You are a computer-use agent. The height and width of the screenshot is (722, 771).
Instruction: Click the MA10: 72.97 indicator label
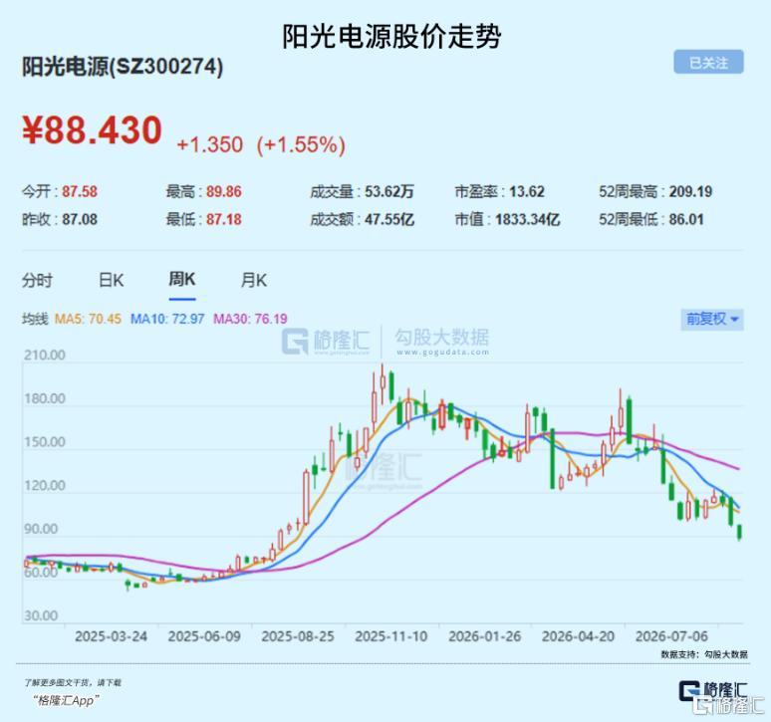tap(167, 319)
